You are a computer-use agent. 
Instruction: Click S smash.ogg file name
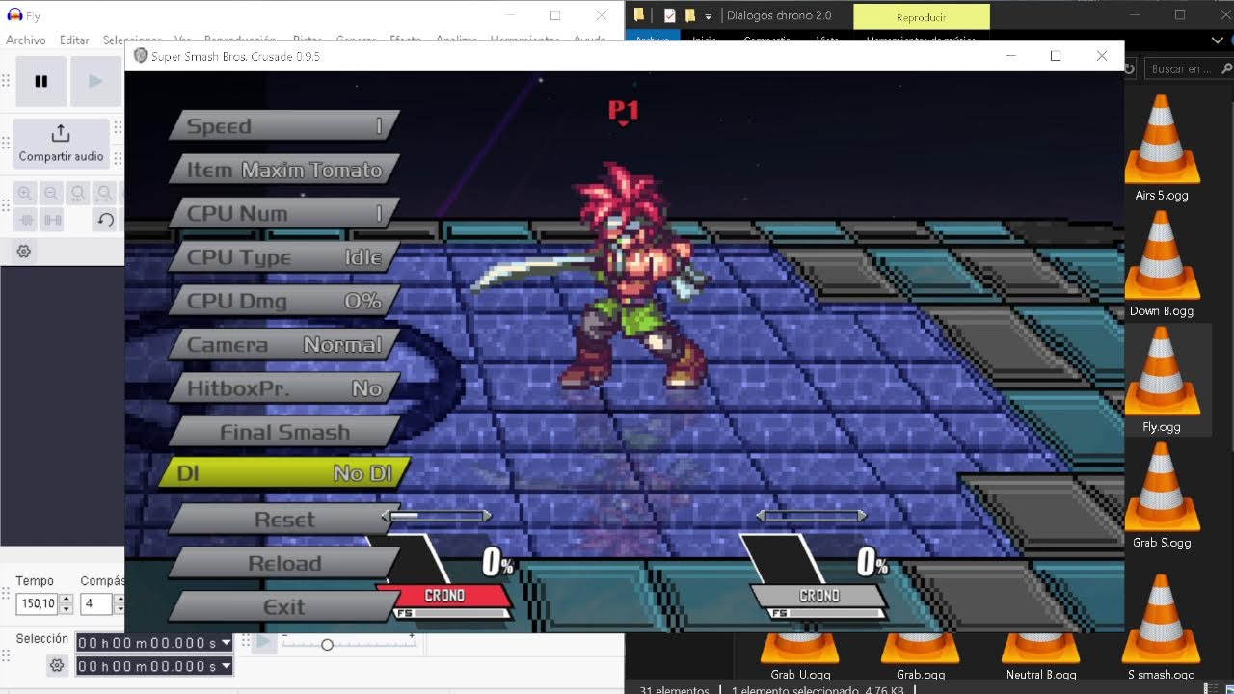pyautogui.click(x=1161, y=675)
